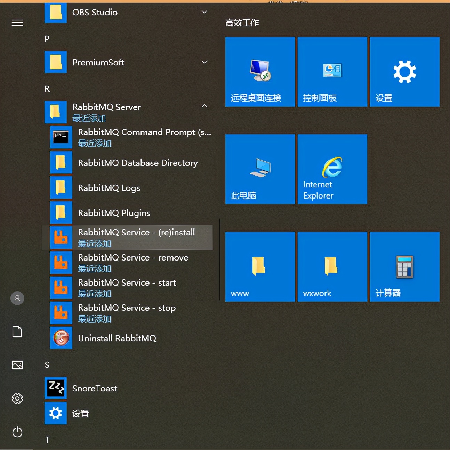The image size is (450, 450).
Task: Click the RabbitMQ Service (re)install rabbit icon
Action: tap(61, 238)
